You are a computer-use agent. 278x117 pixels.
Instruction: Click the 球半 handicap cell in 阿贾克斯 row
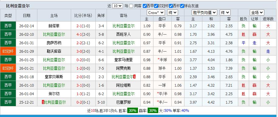(162, 68)
